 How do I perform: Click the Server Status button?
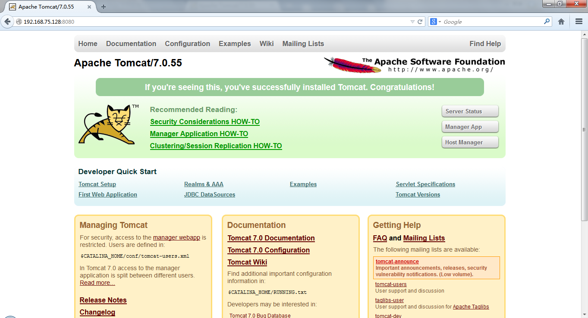click(x=470, y=111)
